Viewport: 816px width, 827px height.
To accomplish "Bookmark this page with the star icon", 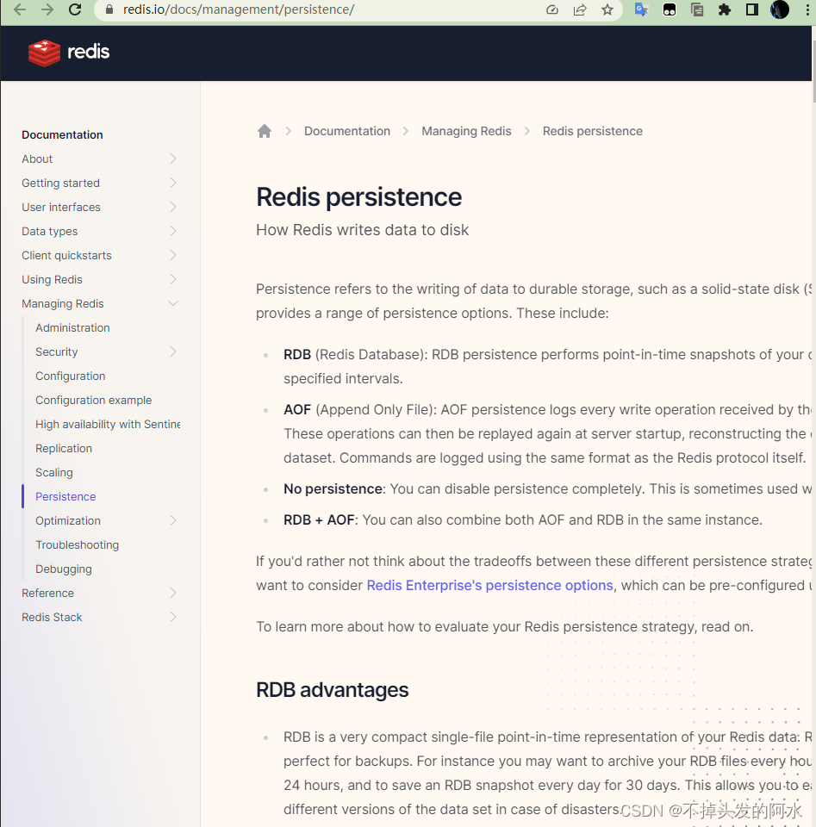I will pyautogui.click(x=608, y=10).
